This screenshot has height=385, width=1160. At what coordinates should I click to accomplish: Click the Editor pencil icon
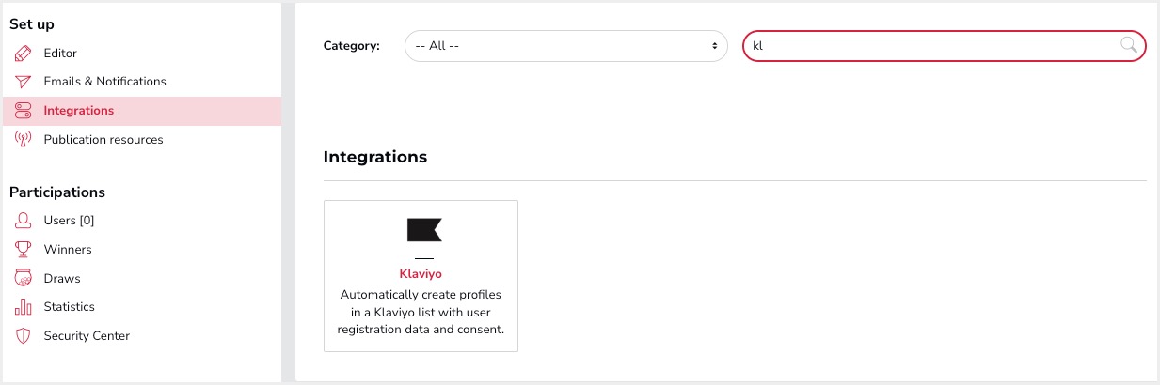point(24,54)
